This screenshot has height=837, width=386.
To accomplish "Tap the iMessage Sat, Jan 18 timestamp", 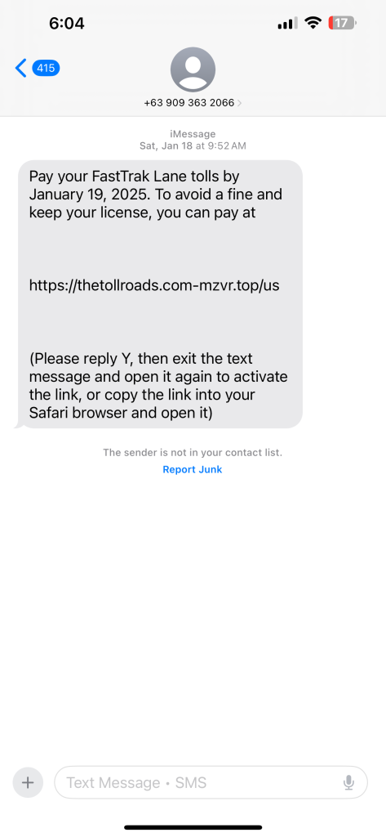I will coord(193,140).
